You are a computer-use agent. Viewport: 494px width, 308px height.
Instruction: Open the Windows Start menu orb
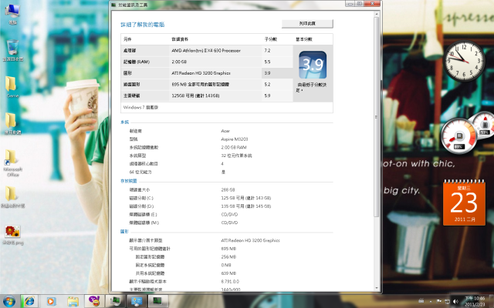(8, 301)
